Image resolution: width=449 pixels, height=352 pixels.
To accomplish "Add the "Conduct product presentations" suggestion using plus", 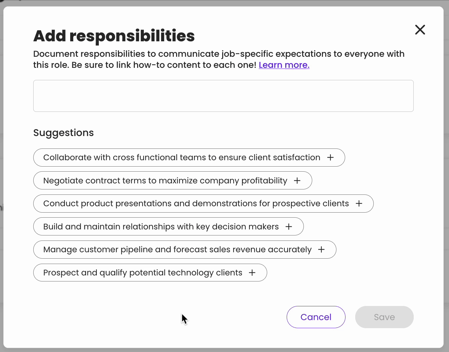I will (359, 204).
